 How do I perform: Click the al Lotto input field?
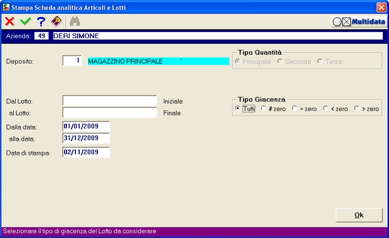point(109,113)
